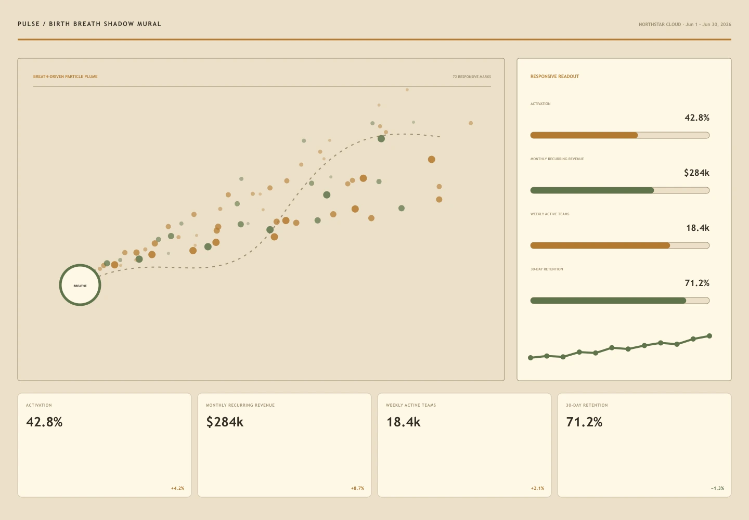Click the large 42.8% figure on the Activation card
Viewport: 749px width, 520px height.
(x=44, y=422)
